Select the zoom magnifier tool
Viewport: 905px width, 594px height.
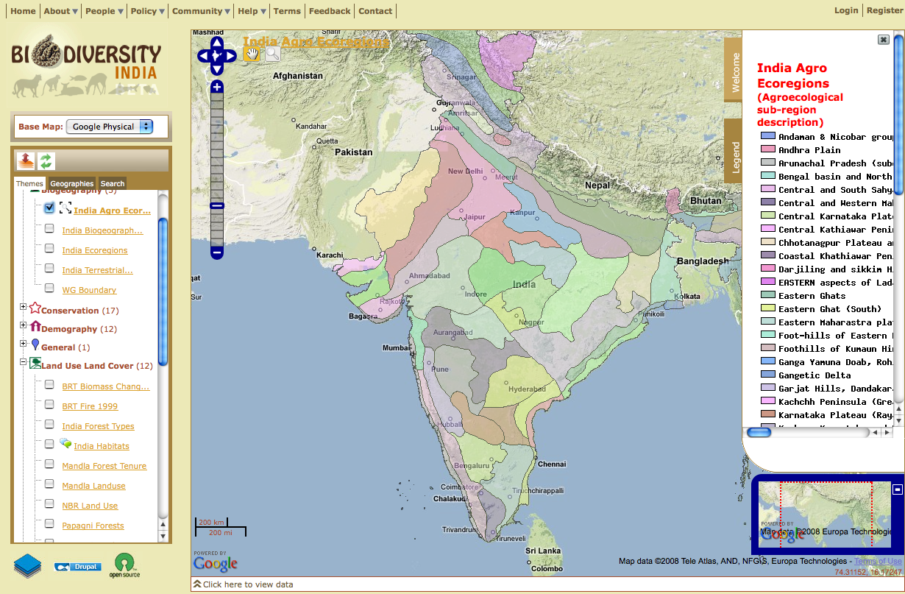click(272, 53)
